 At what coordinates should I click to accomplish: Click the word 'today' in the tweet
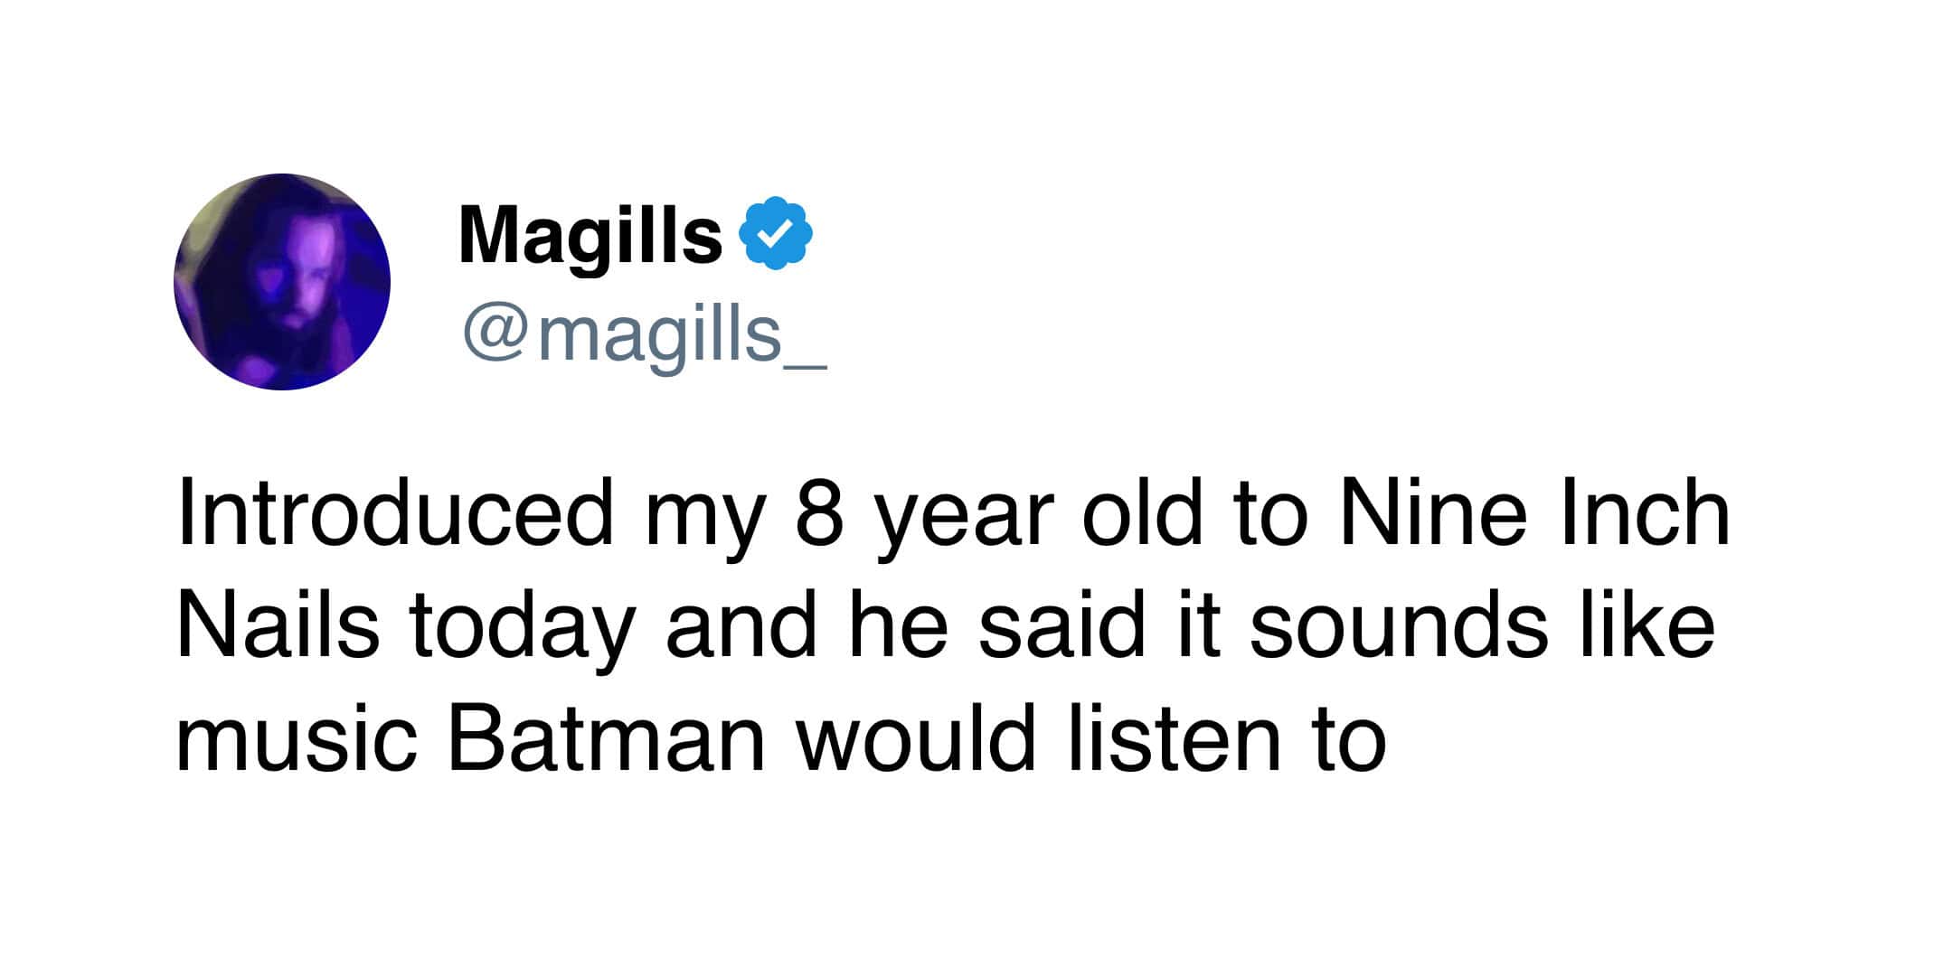520,629
